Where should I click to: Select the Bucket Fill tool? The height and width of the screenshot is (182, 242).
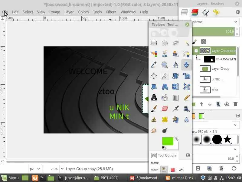(165, 98)
